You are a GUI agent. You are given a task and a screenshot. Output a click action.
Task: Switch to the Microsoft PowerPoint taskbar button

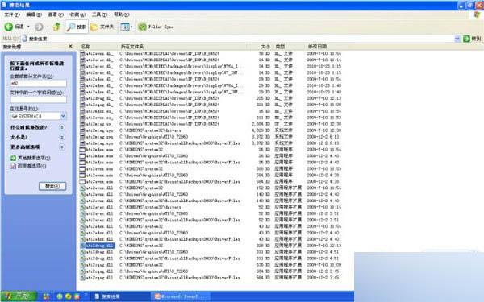(181, 296)
